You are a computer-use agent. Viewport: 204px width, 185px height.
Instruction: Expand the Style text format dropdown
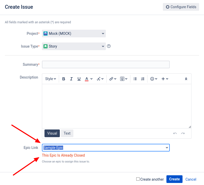tap(50, 79)
